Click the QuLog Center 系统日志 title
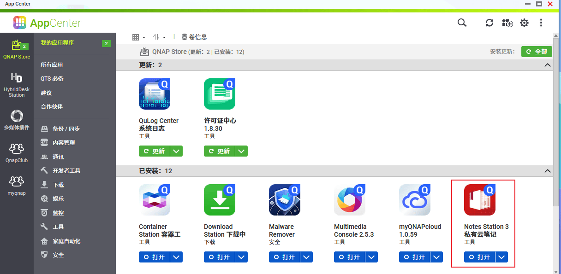This screenshot has width=561, height=274. pos(159,125)
